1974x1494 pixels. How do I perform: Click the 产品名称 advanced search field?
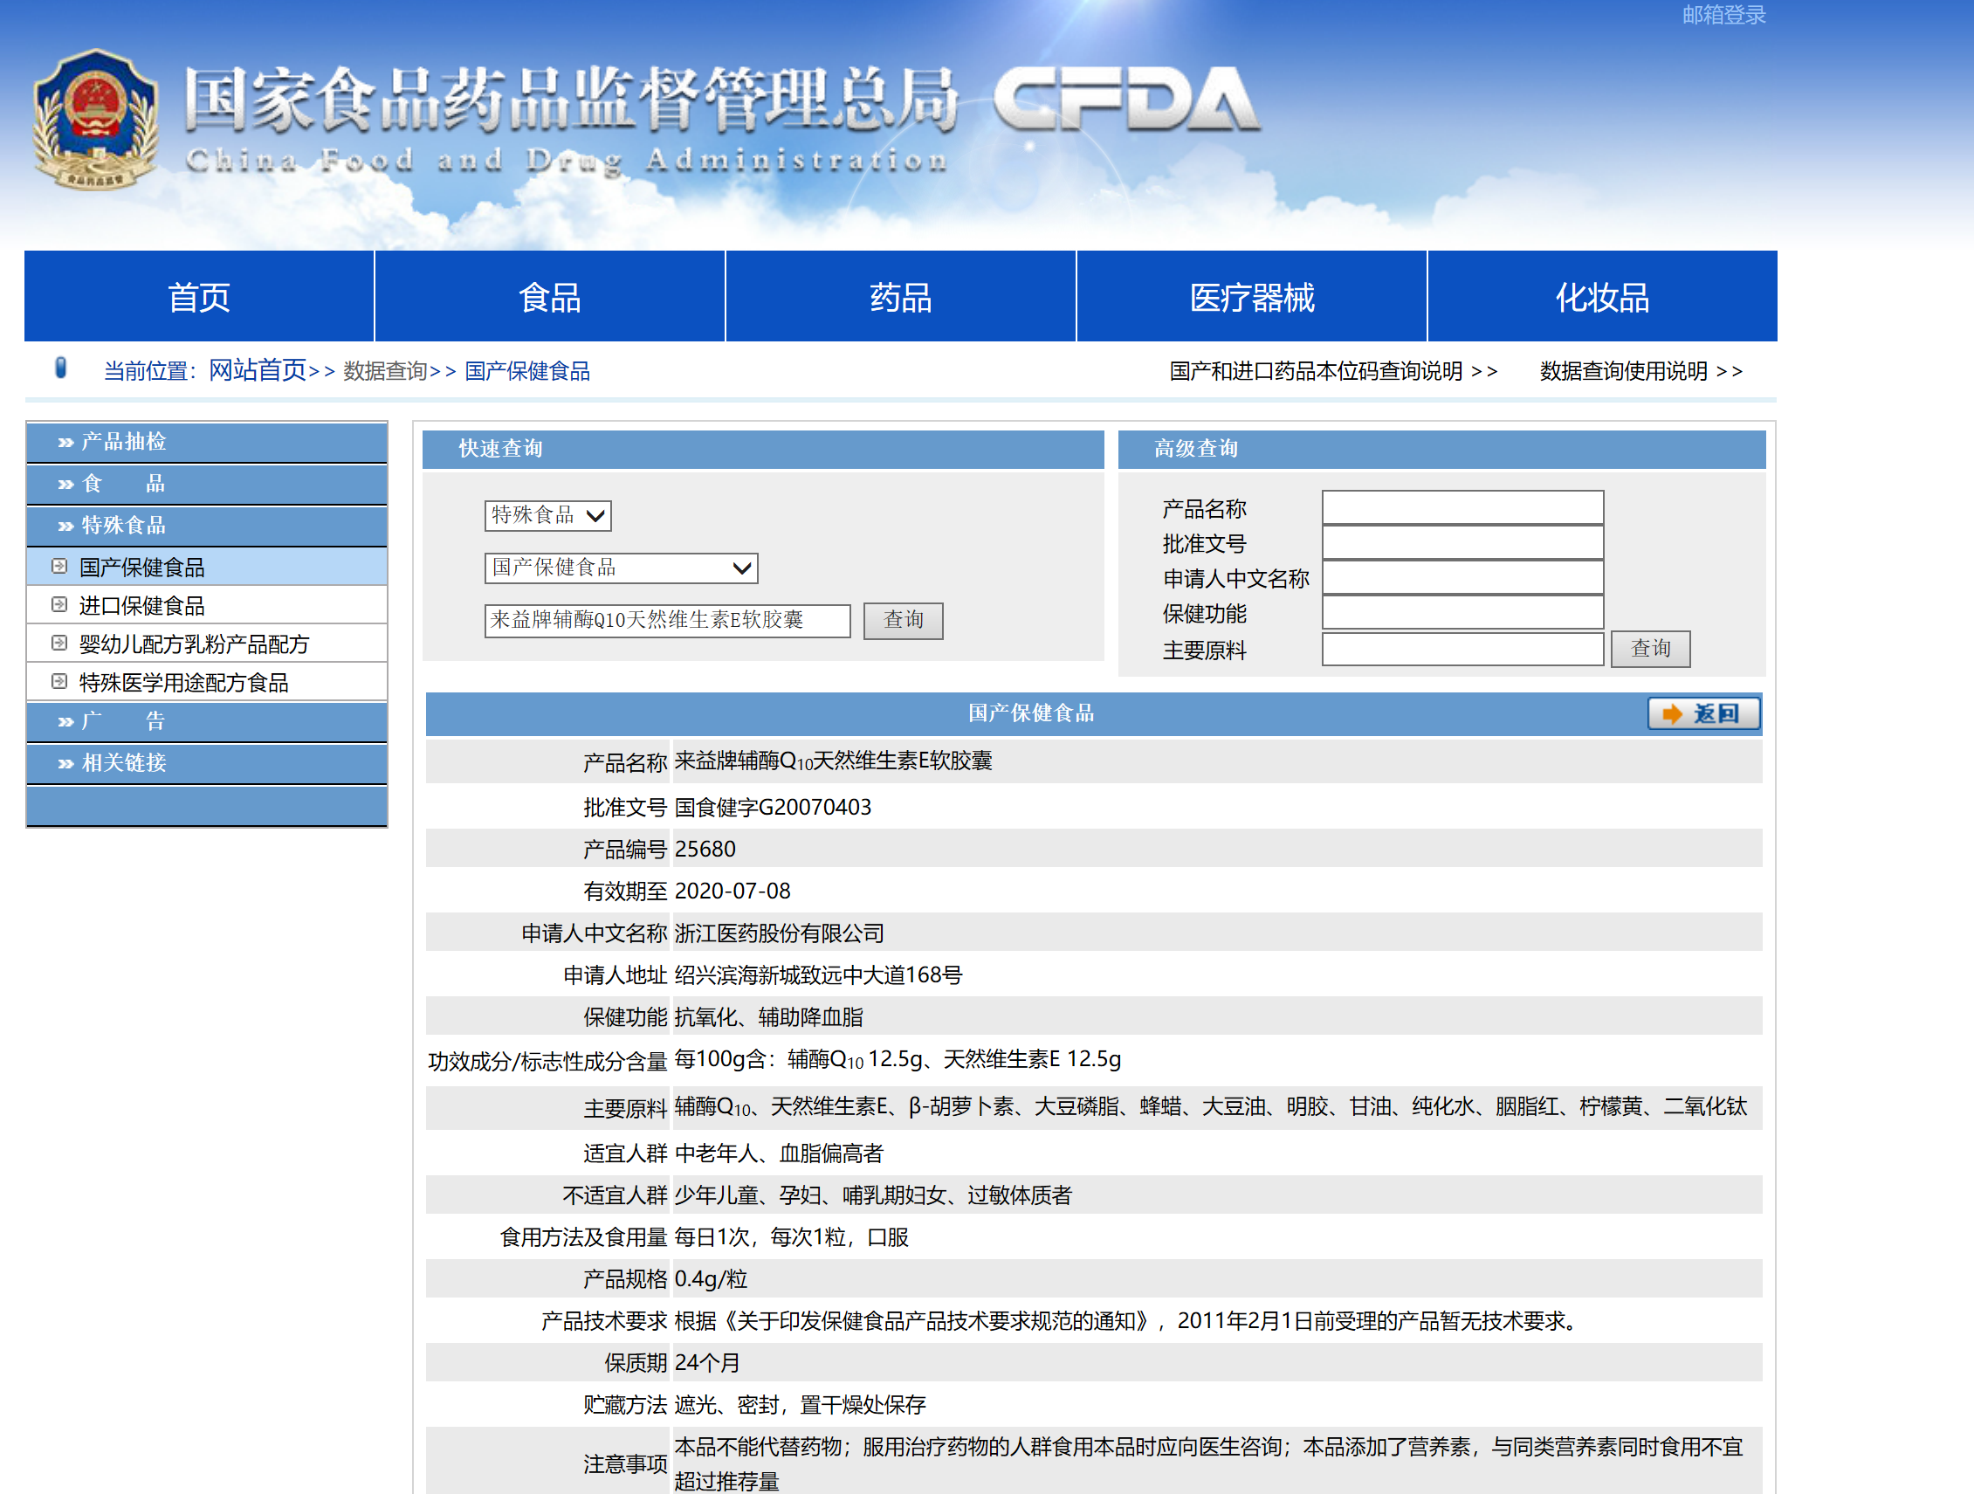[x=1462, y=507]
